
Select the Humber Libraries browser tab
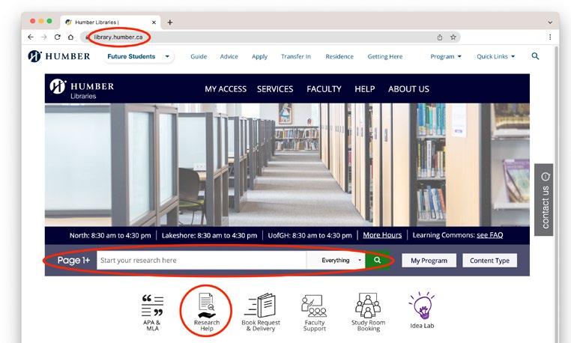(110, 22)
